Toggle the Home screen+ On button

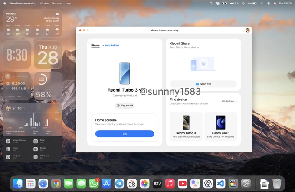[125, 134]
